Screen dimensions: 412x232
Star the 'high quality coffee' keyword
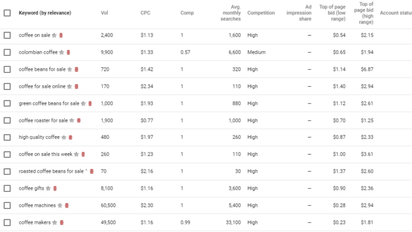pos(64,138)
